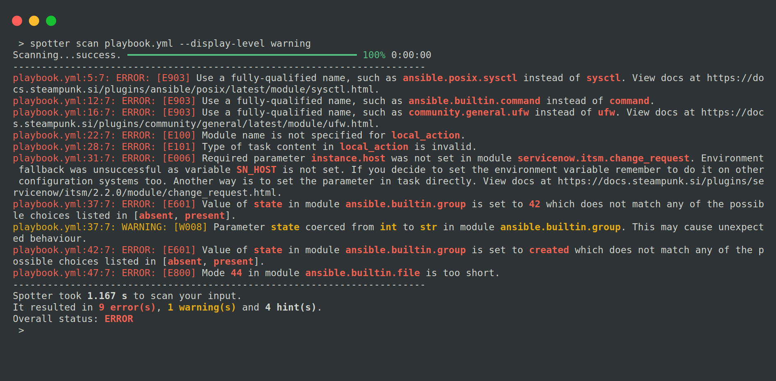Click the community.general.ufw module name

tap(469, 112)
